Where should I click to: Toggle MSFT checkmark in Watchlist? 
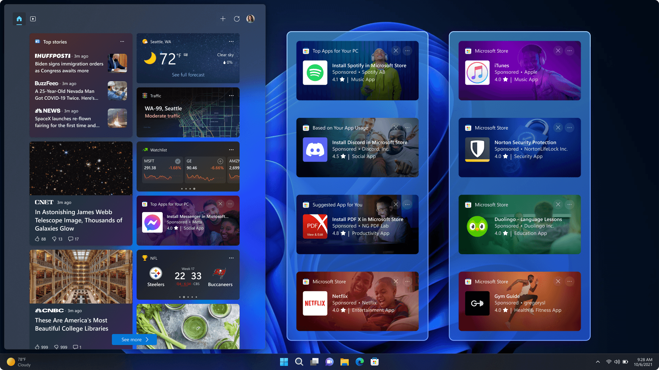[178, 161]
